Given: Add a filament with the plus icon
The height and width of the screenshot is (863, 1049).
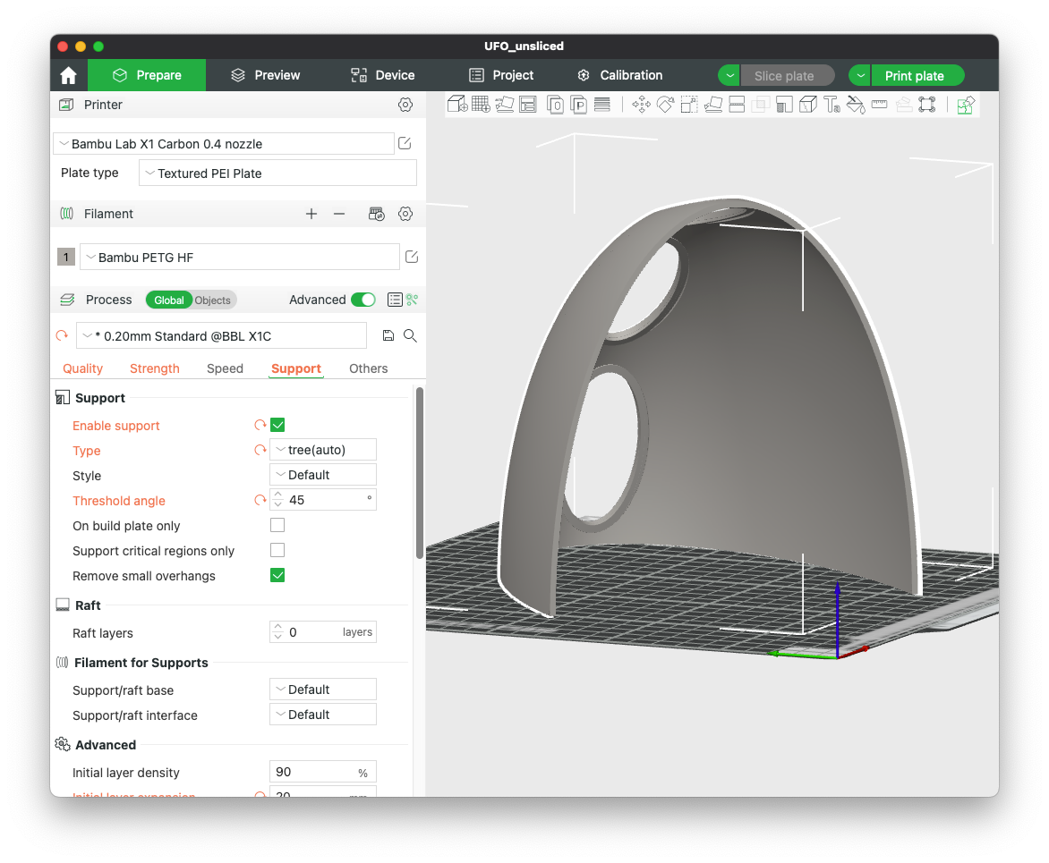Looking at the screenshot, I should click(311, 214).
